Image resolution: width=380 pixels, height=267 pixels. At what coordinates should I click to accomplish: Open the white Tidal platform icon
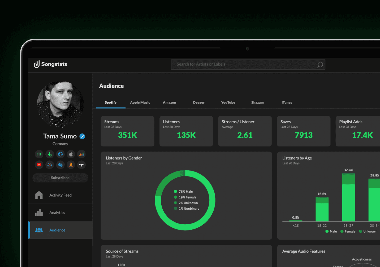pos(81,165)
